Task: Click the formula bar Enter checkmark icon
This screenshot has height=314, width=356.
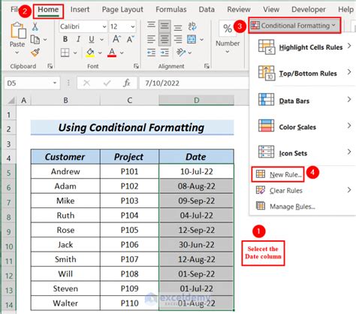Action: pos(107,83)
